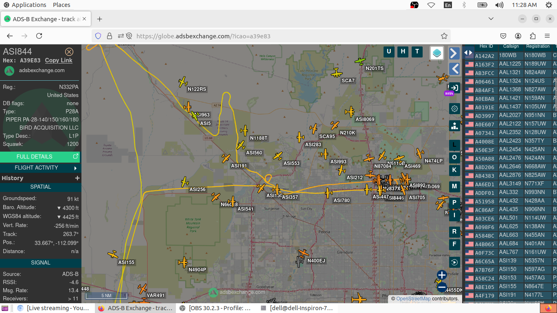Open the system volume indicator
The width and height of the screenshot is (557, 313).
point(499,5)
